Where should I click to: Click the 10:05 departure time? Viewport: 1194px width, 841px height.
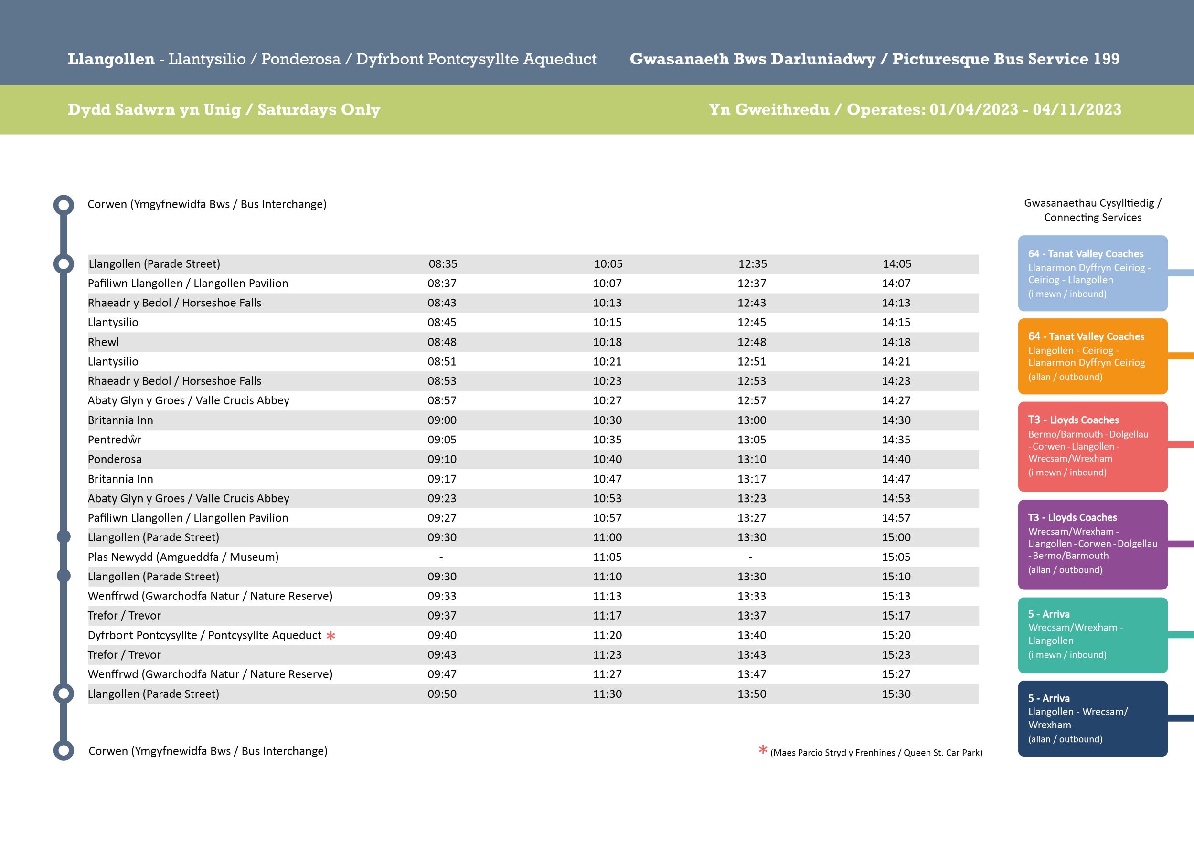608,264
